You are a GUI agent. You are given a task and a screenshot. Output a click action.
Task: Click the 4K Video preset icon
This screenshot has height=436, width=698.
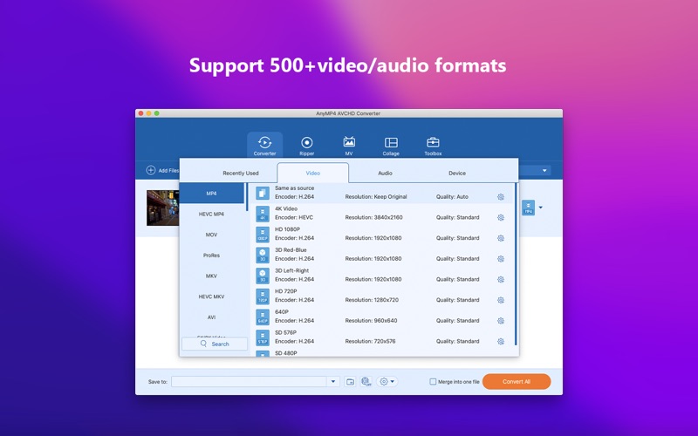point(263,214)
